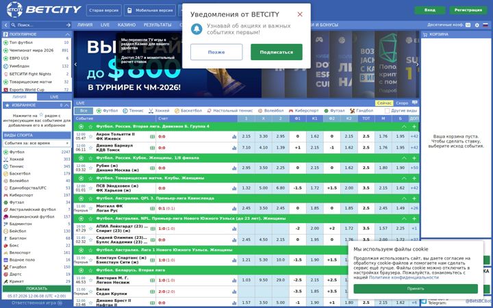Favorite the Россия Вторая лига league star
Screen dimensions: 493x308
(x=90, y=127)
